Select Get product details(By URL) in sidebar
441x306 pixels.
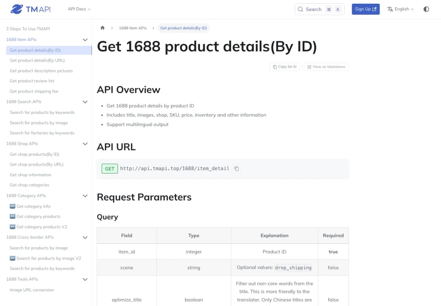(x=37, y=60)
